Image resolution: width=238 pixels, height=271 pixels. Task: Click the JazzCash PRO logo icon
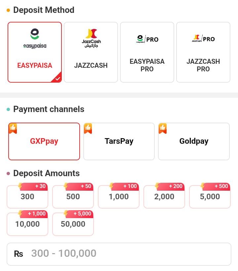click(x=203, y=39)
